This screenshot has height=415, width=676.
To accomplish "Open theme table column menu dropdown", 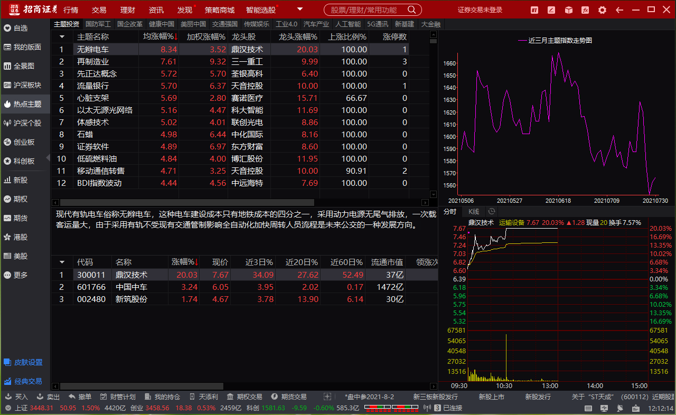I will point(62,36).
